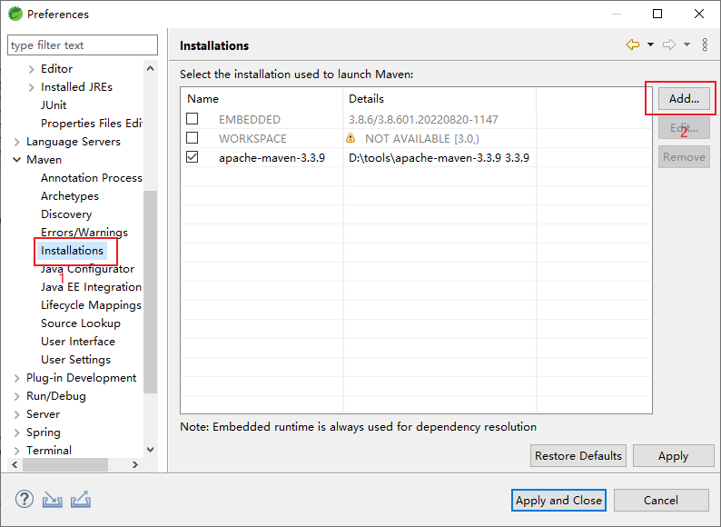Click the 3.8.6/3.8.601.20220820-1147 details text
The width and height of the screenshot is (721, 527).
pos(423,120)
